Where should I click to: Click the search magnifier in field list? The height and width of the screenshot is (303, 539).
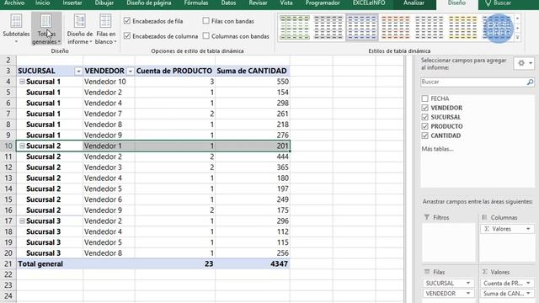click(530, 82)
